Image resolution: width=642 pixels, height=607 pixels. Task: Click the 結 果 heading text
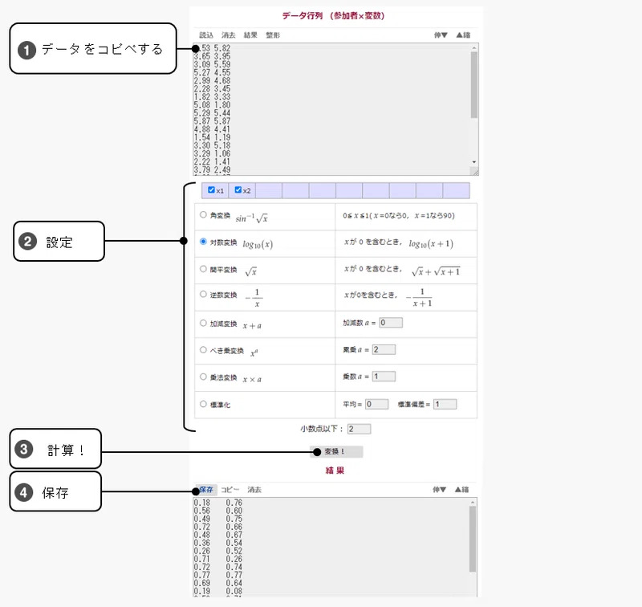coord(335,471)
